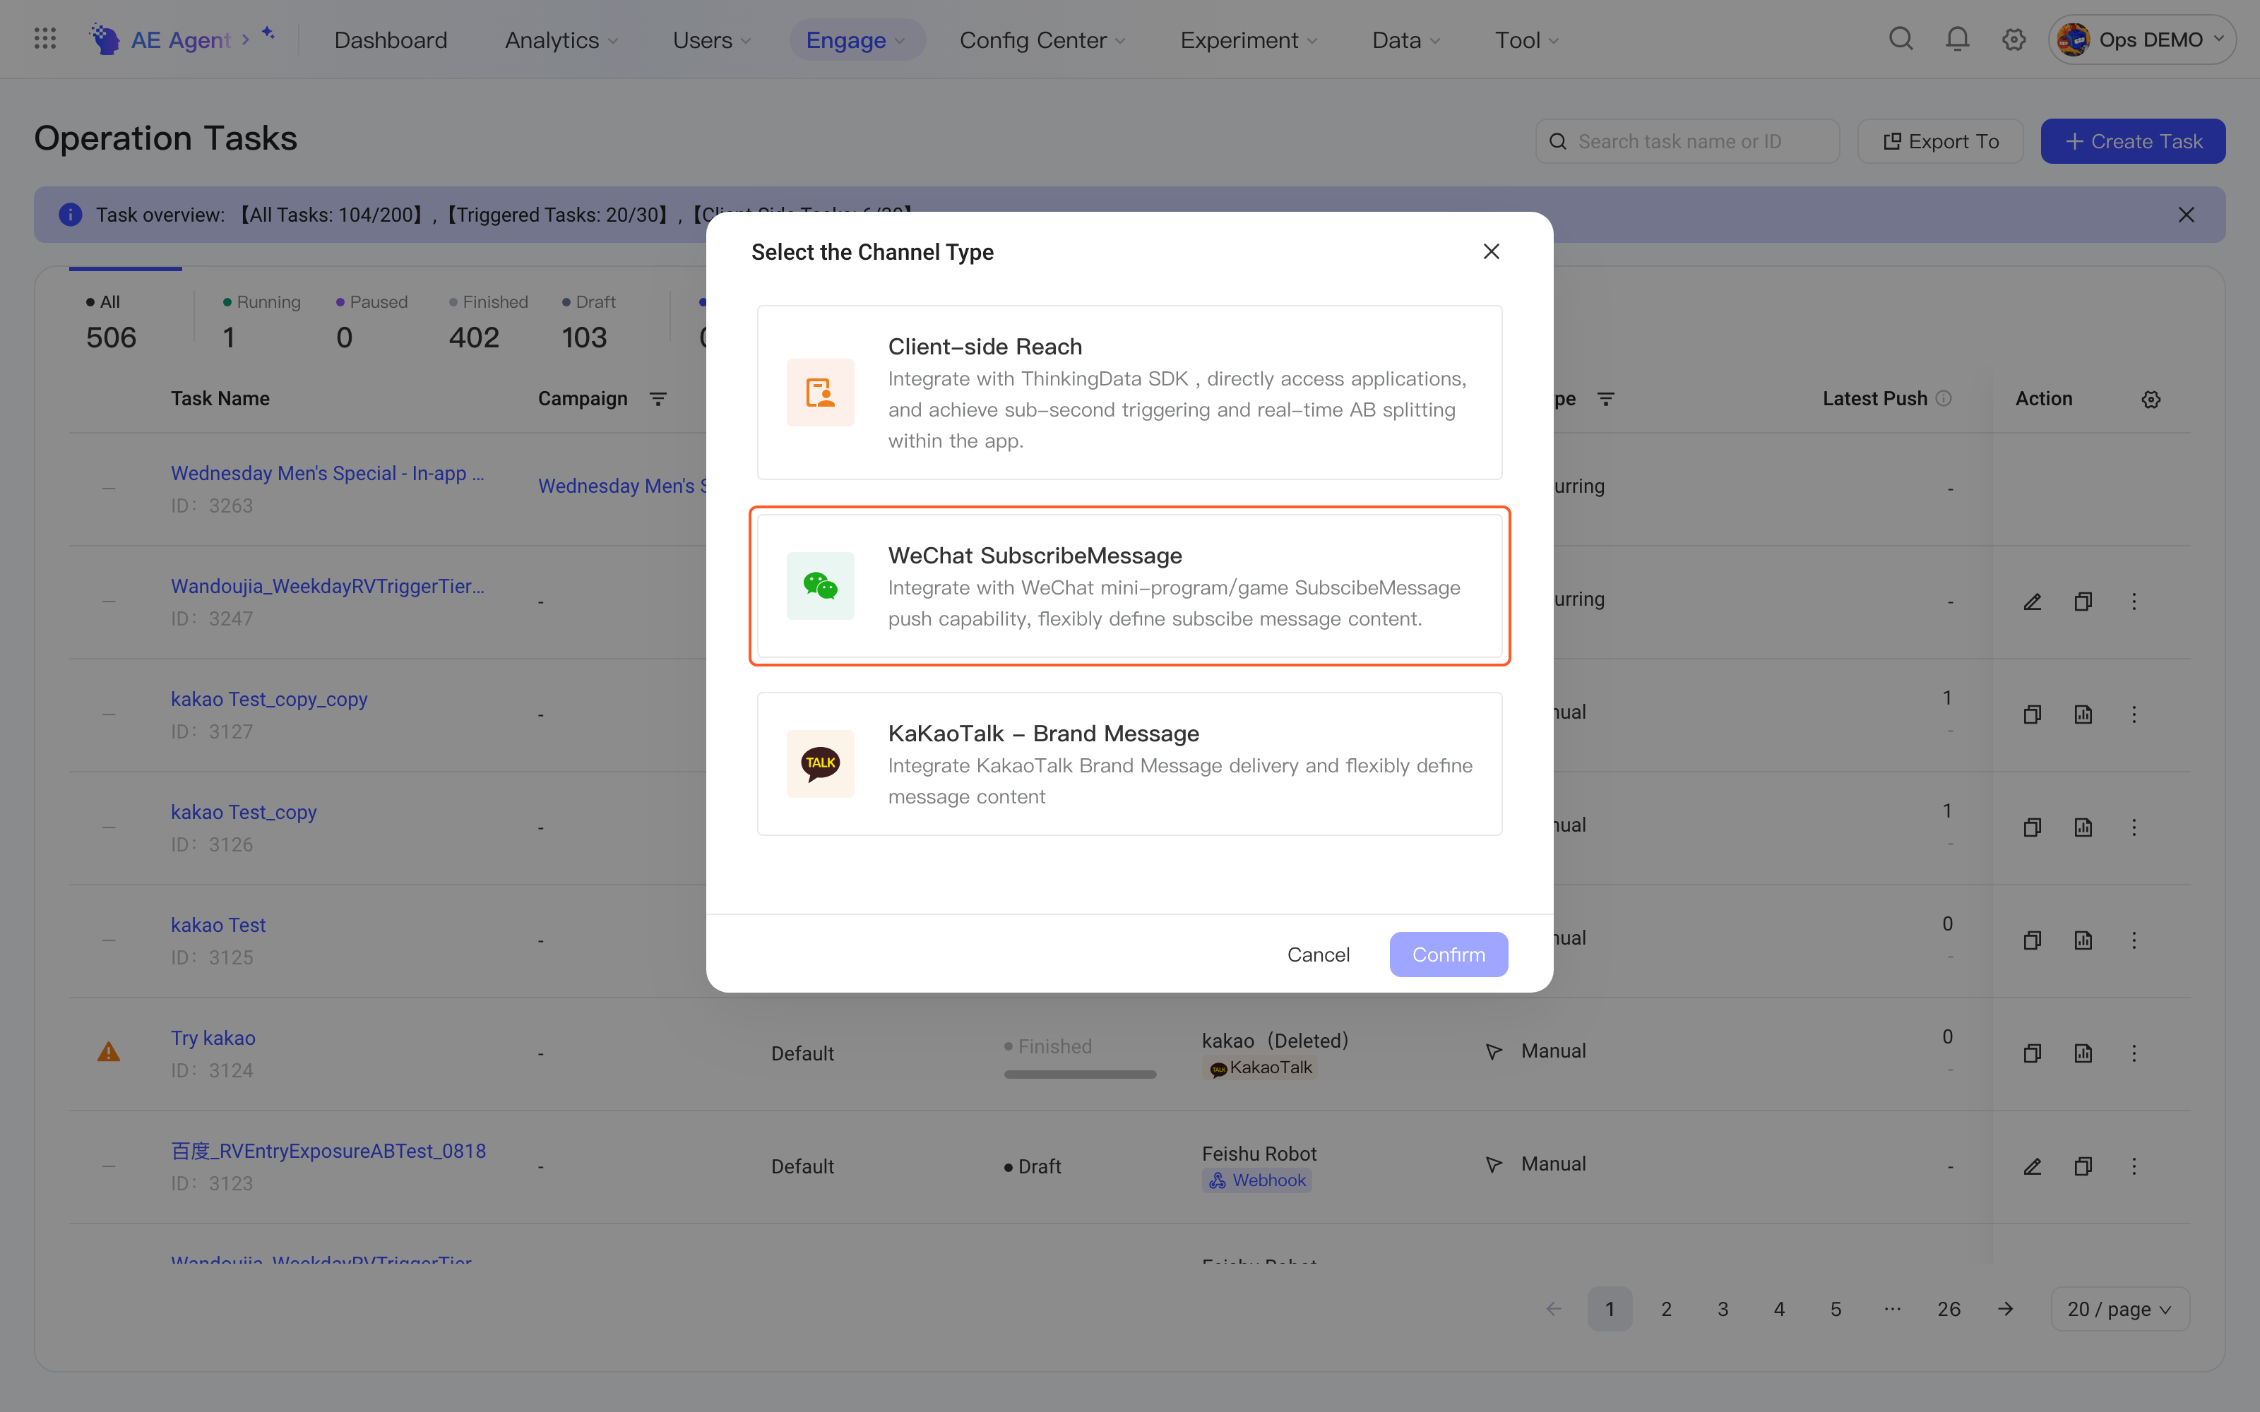
Task: Open Wednesday Men's Special In-app task
Action: point(327,472)
